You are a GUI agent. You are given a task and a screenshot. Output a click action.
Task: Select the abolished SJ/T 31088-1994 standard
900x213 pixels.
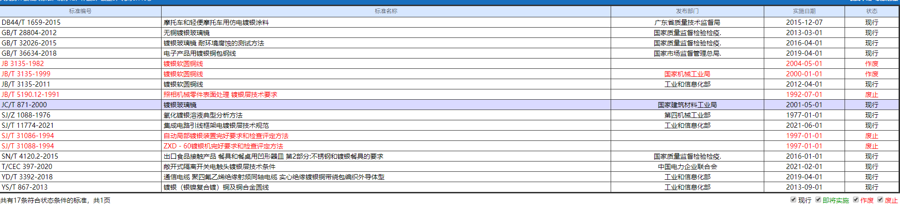coord(28,146)
